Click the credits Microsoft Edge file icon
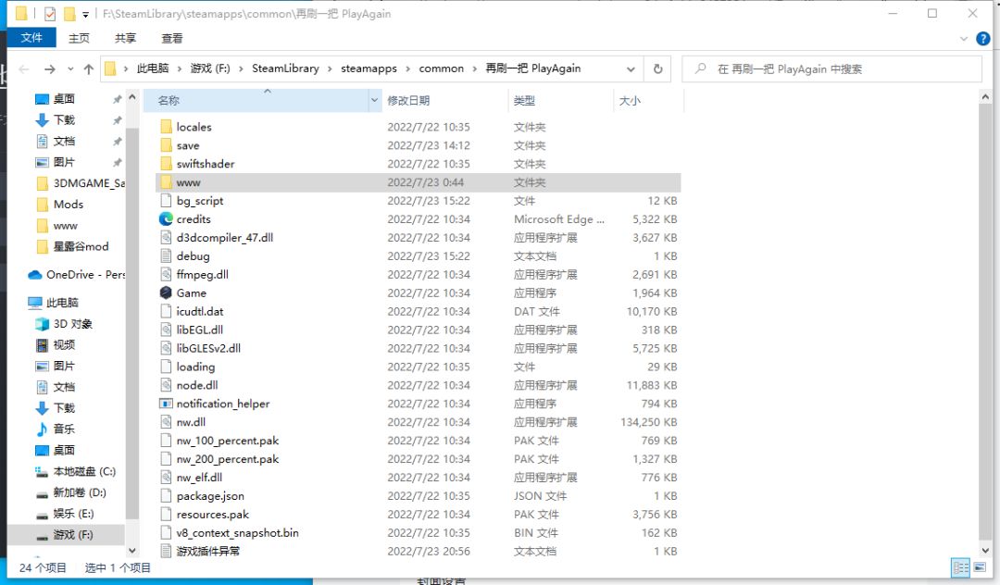Image resolution: width=1000 pixels, height=585 pixels. 166,219
